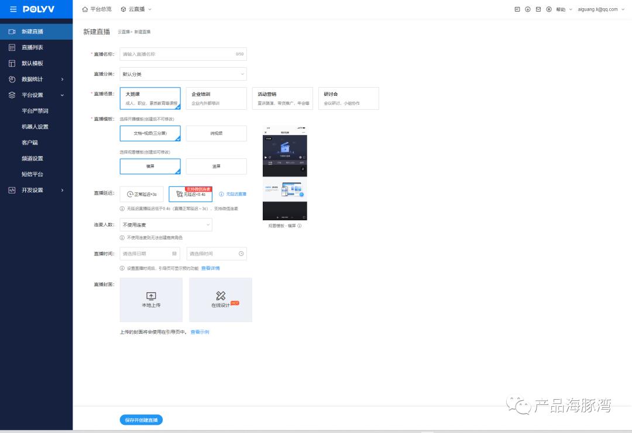The width and height of the screenshot is (632, 433).
Task: Open 机器人设置 submenu item
Action: 36,127
